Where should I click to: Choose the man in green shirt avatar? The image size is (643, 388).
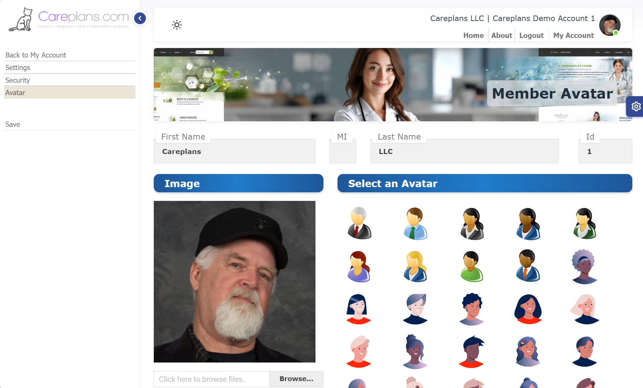pyautogui.click(x=471, y=266)
